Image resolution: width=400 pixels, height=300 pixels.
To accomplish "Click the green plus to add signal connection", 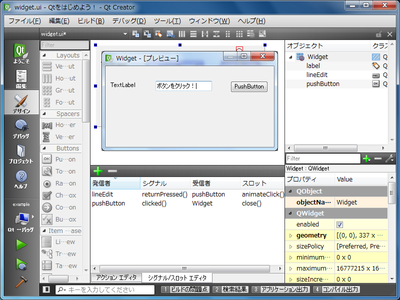I will 98,171.
